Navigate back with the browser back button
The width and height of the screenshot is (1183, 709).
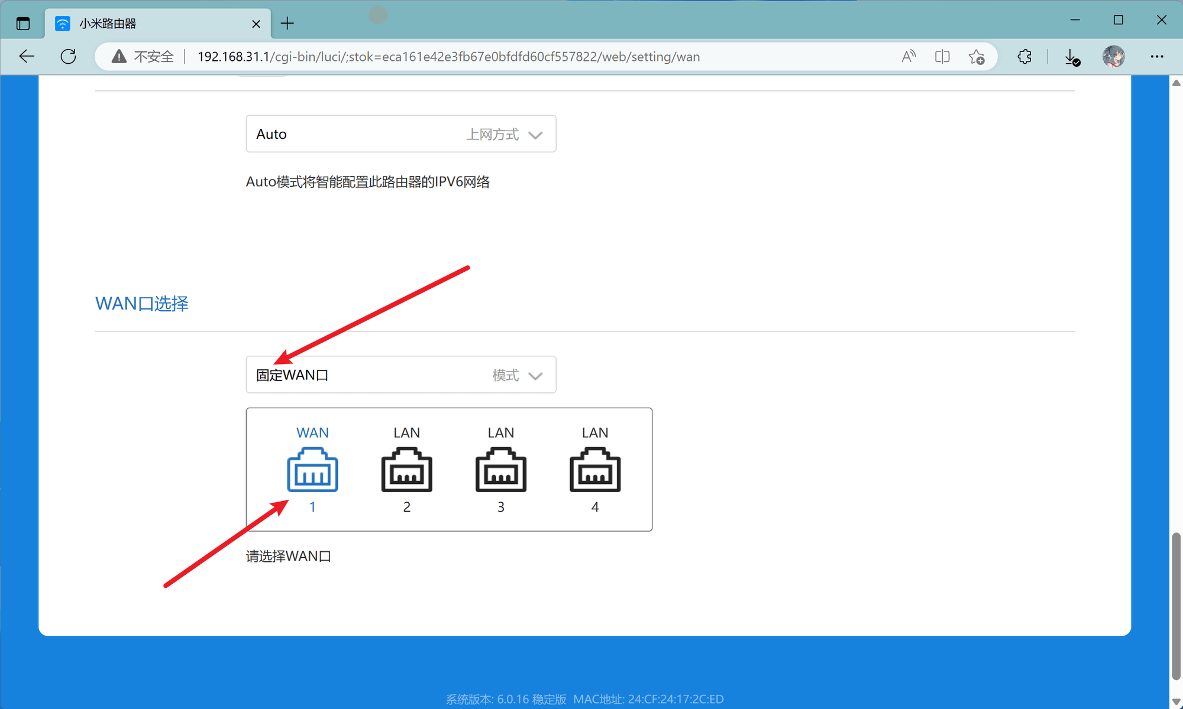coord(26,57)
